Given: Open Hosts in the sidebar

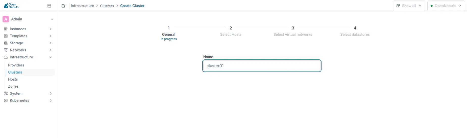Looking at the screenshot, I should click(x=13, y=79).
